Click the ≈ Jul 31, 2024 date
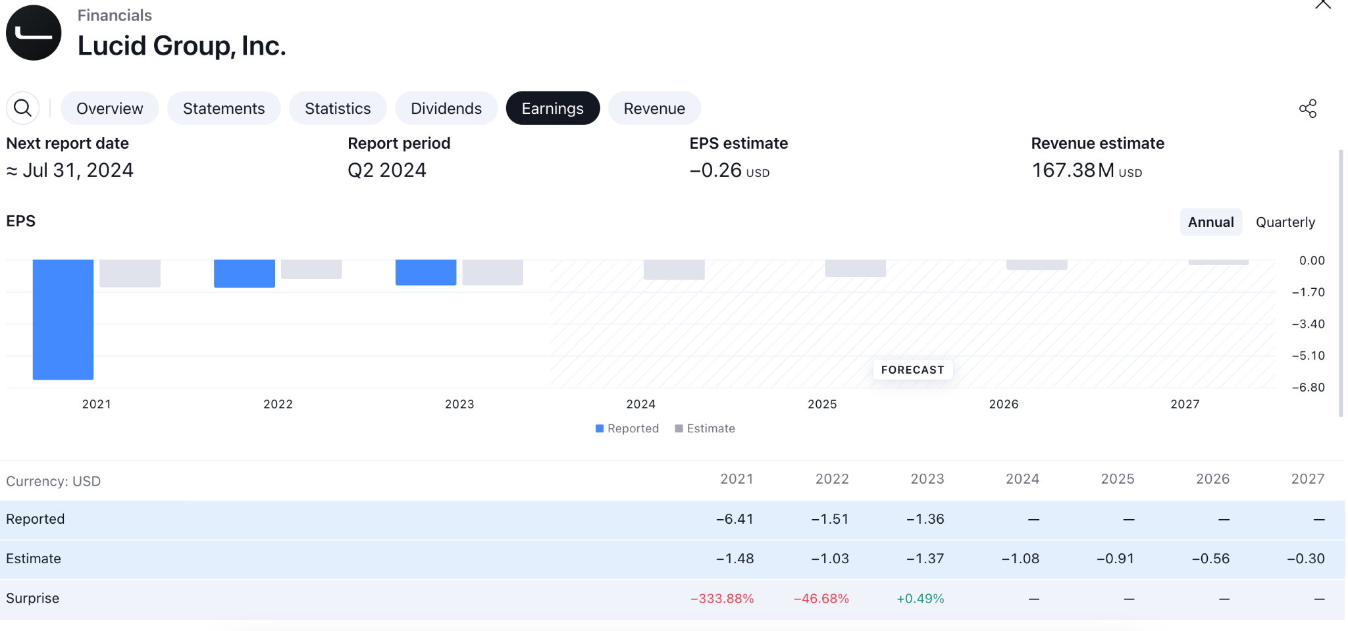Screen dimensions: 1348x631 tap(70, 170)
